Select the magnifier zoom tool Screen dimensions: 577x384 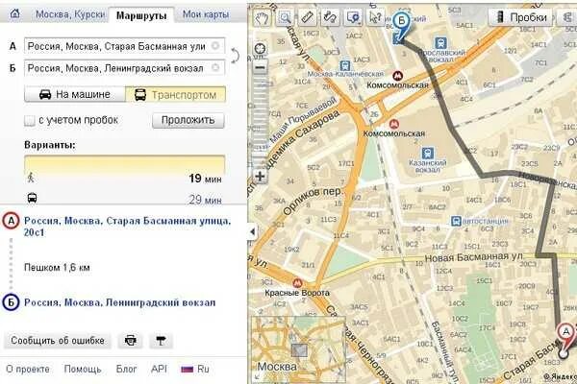(x=285, y=17)
